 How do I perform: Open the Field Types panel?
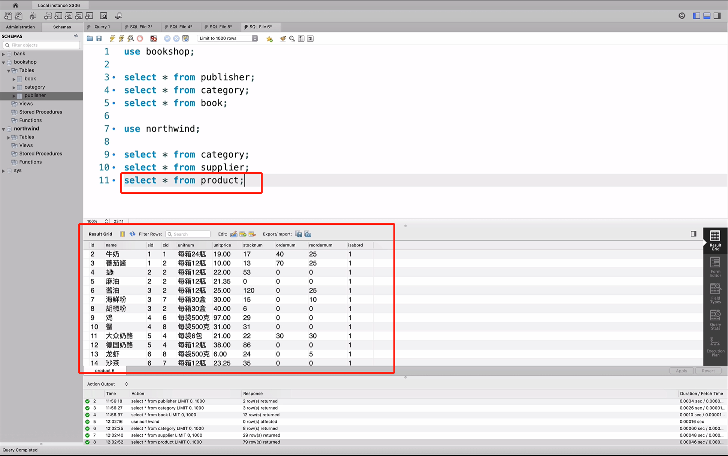(x=715, y=294)
